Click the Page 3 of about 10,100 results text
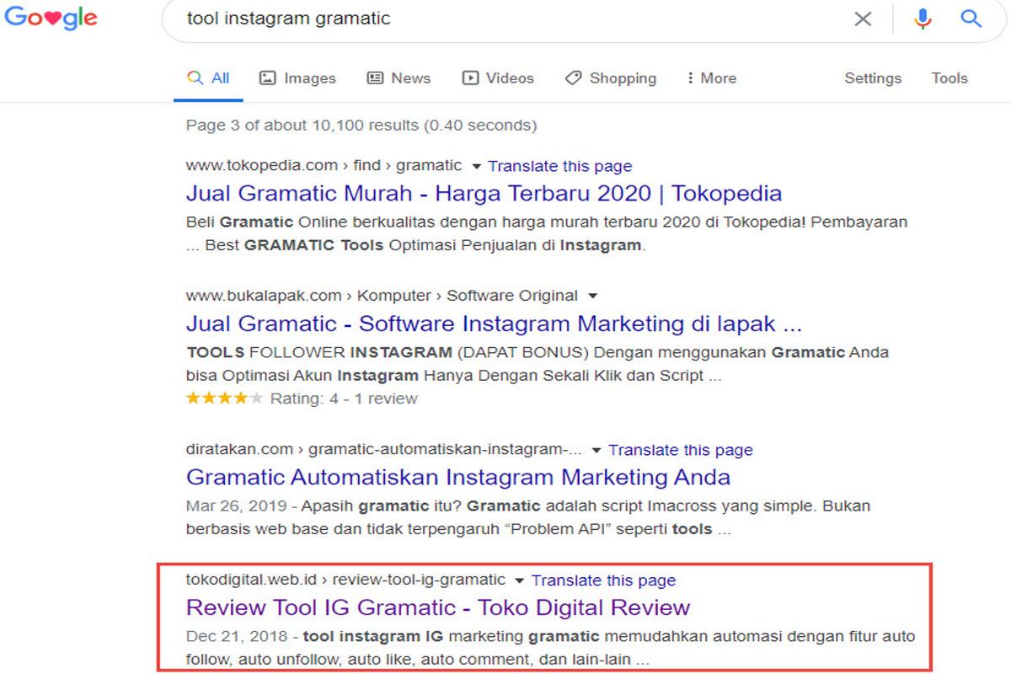 pyautogui.click(x=361, y=126)
